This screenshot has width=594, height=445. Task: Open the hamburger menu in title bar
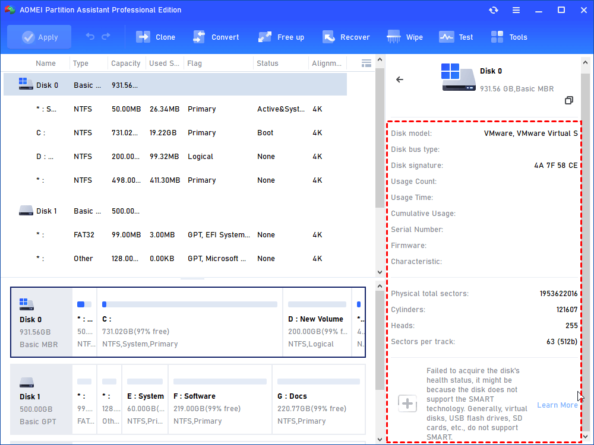516,10
